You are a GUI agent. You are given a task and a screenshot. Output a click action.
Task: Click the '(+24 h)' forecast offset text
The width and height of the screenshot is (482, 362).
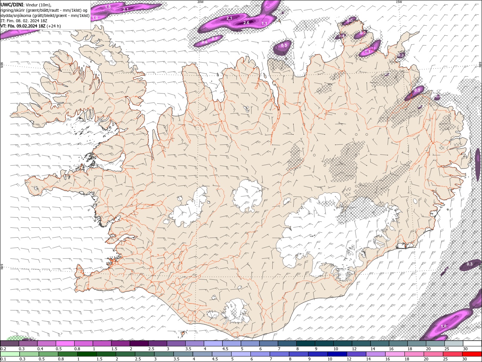click(x=54, y=26)
